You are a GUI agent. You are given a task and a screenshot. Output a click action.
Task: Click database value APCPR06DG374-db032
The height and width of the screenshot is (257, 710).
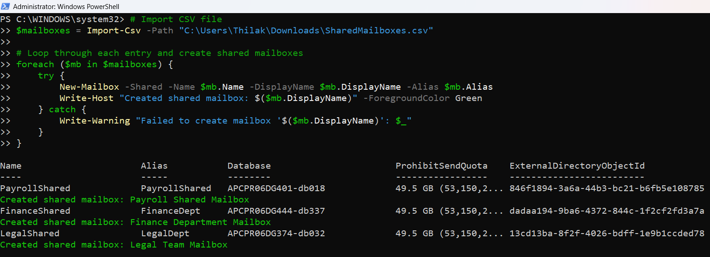click(276, 234)
